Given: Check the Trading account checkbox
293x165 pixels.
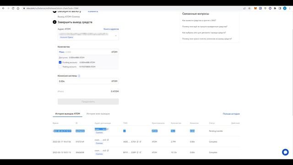Looking at the screenshot, I should coord(60,66).
